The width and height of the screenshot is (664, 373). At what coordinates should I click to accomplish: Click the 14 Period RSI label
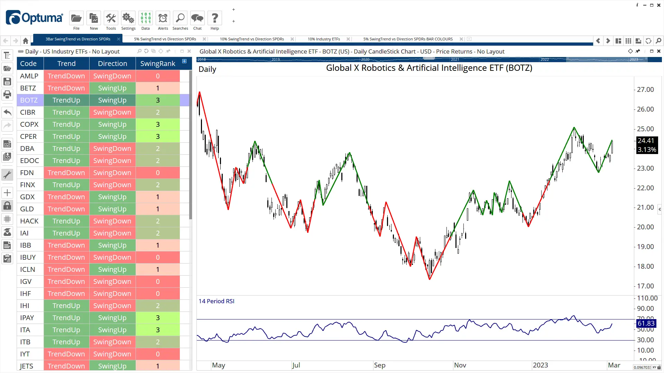216,301
